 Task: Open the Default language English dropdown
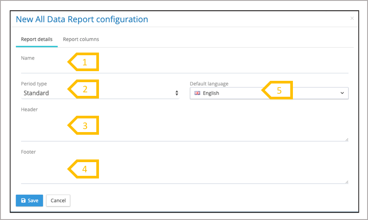pos(269,93)
